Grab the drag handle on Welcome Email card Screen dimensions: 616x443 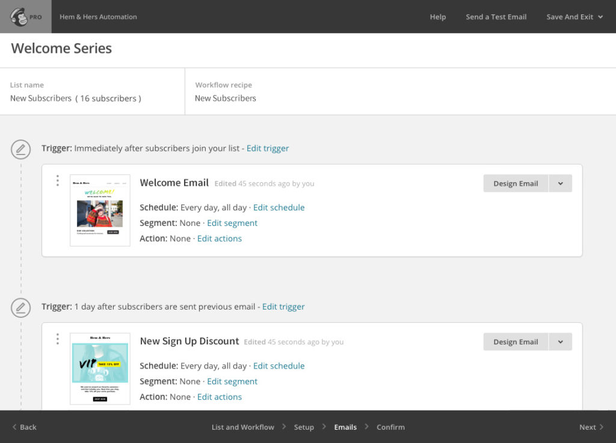point(58,180)
